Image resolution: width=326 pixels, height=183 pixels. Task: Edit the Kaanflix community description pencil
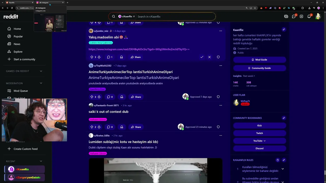point(284,29)
